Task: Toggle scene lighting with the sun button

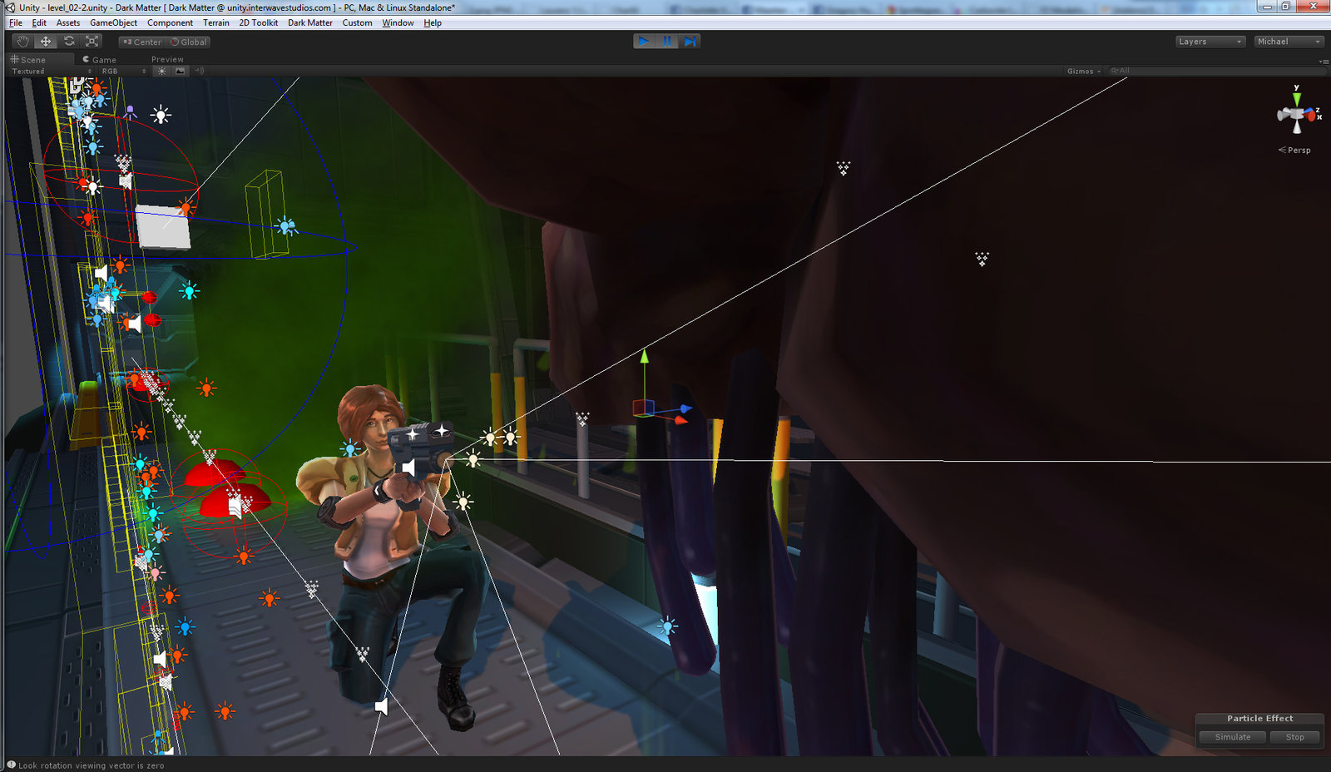Action: click(162, 71)
